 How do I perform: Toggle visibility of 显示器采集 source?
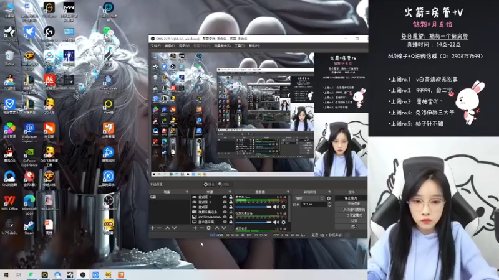225,222
